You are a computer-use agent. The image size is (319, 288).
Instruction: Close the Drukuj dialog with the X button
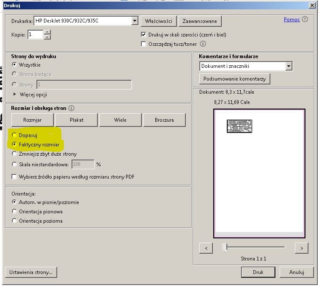[312, 6]
